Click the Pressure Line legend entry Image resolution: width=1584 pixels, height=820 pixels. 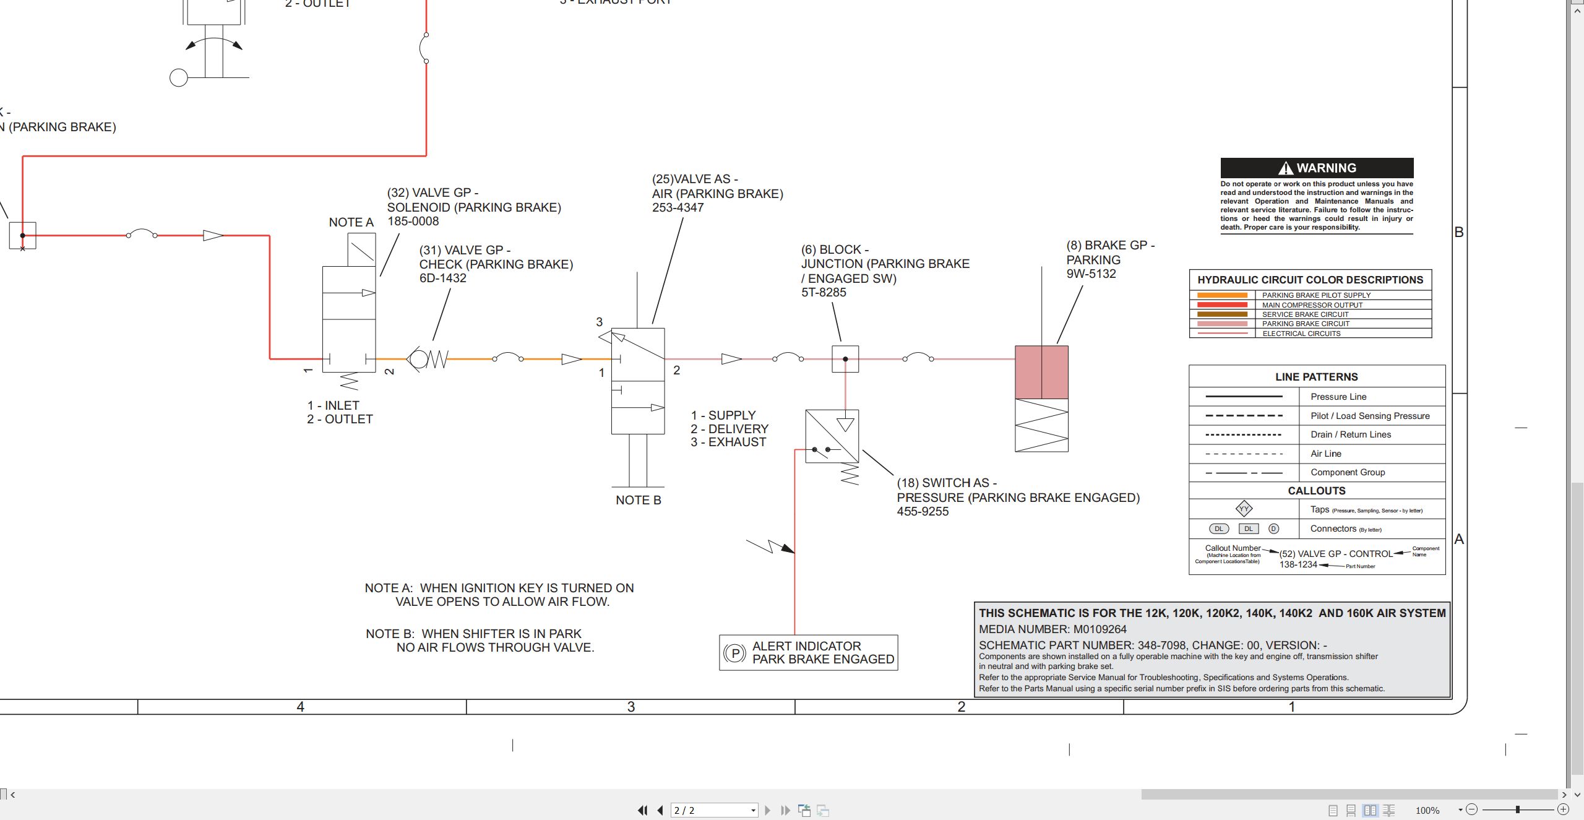click(x=1338, y=397)
